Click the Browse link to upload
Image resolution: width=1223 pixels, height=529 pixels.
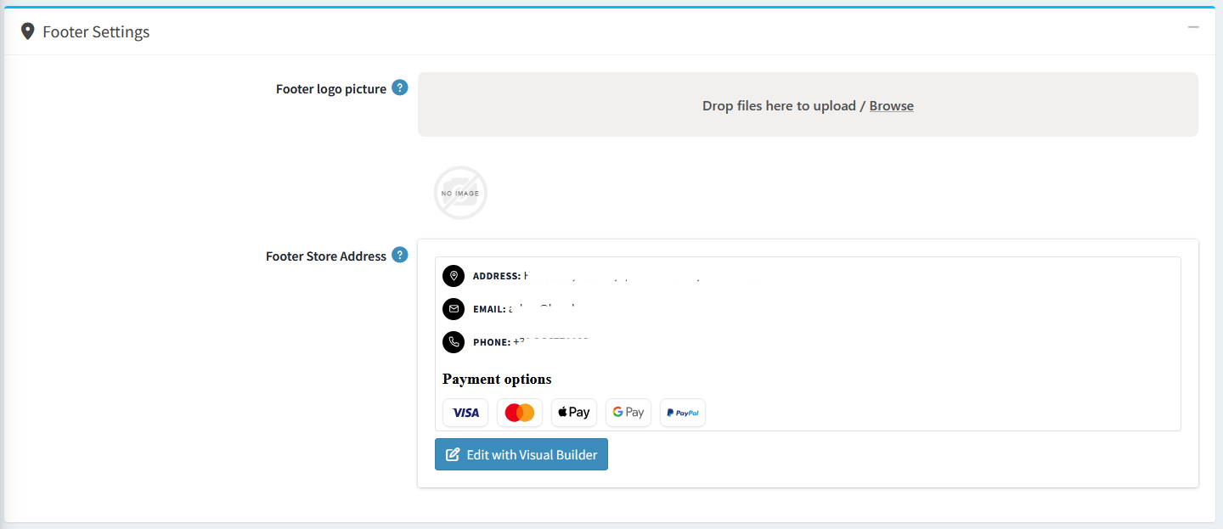pyautogui.click(x=891, y=106)
